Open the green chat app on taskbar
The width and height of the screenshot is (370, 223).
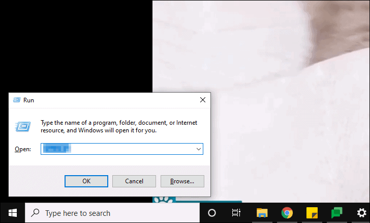(x=337, y=213)
